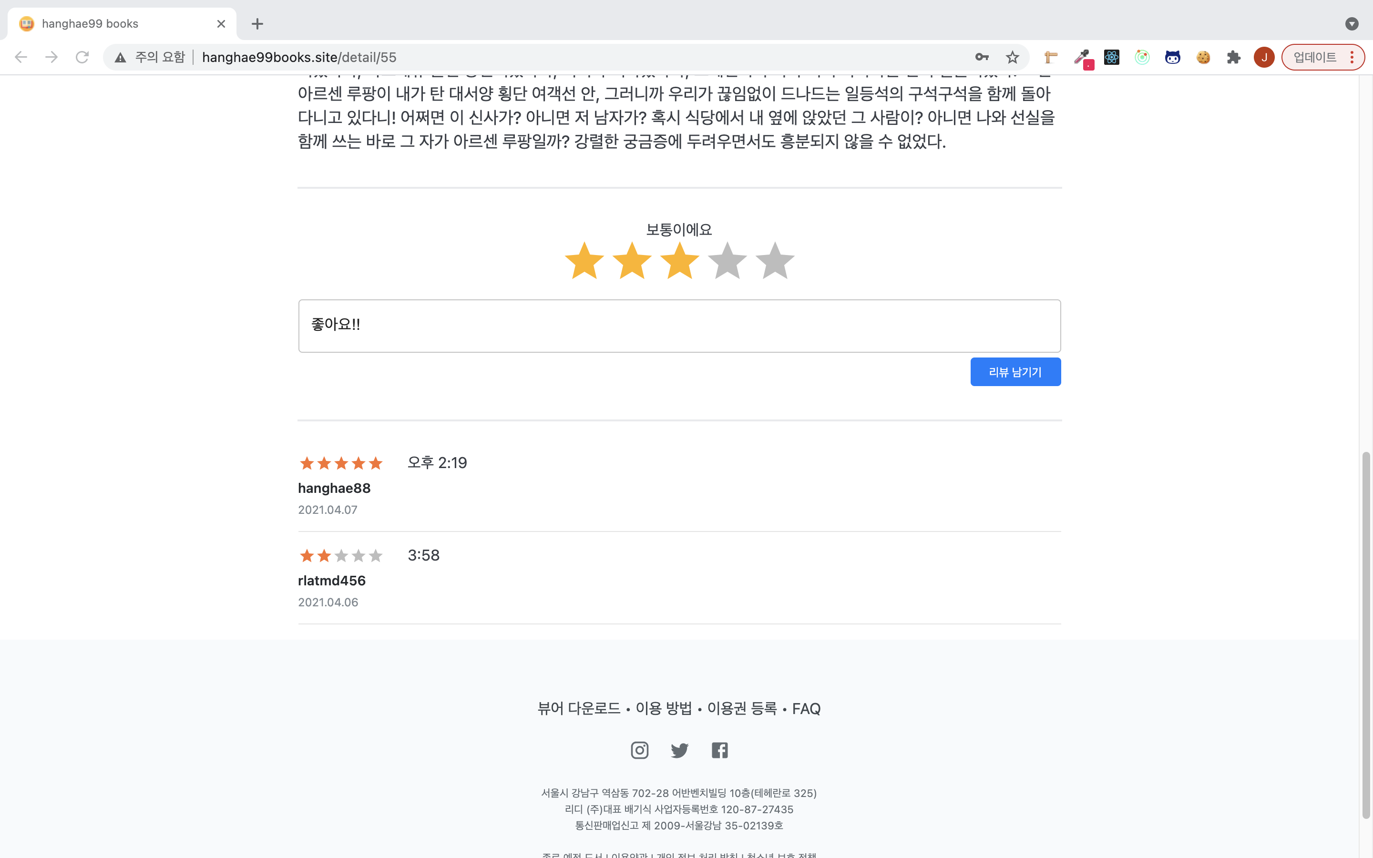This screenshot has height=858, width=1373.
Task: Click the review text input field
Action: (x=679, y=326)
